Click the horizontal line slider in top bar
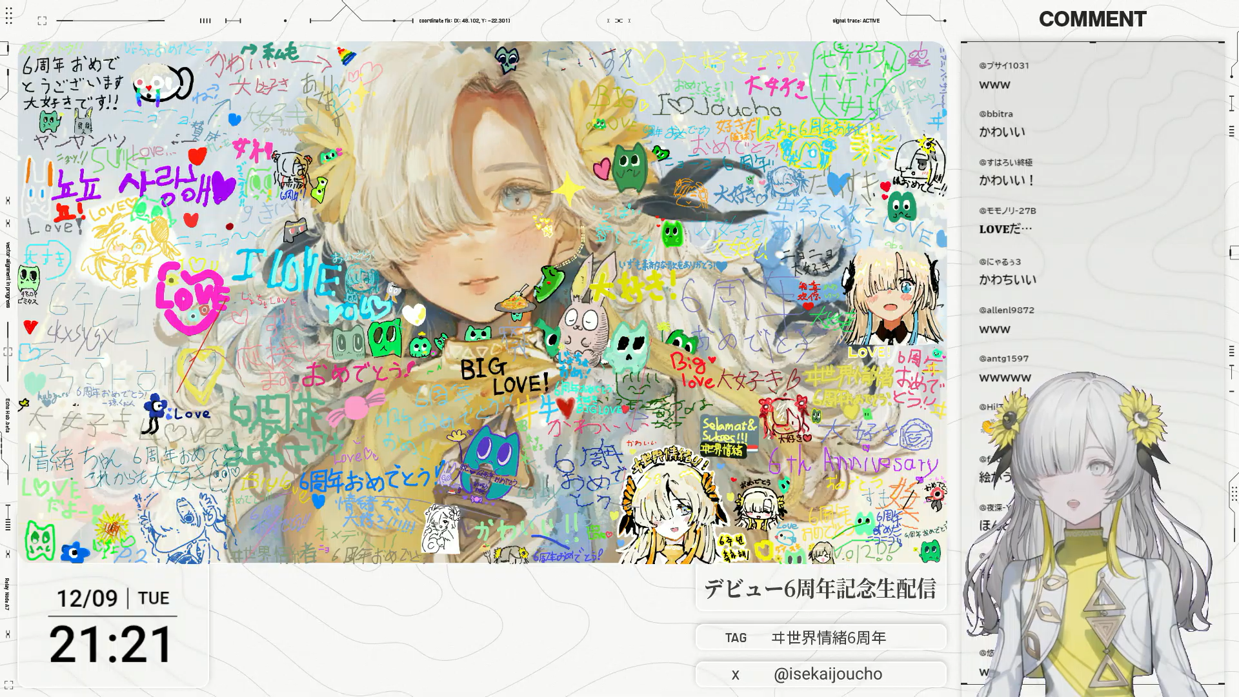1239x697 pixels. pyautogui.click(x=110, y=21)
